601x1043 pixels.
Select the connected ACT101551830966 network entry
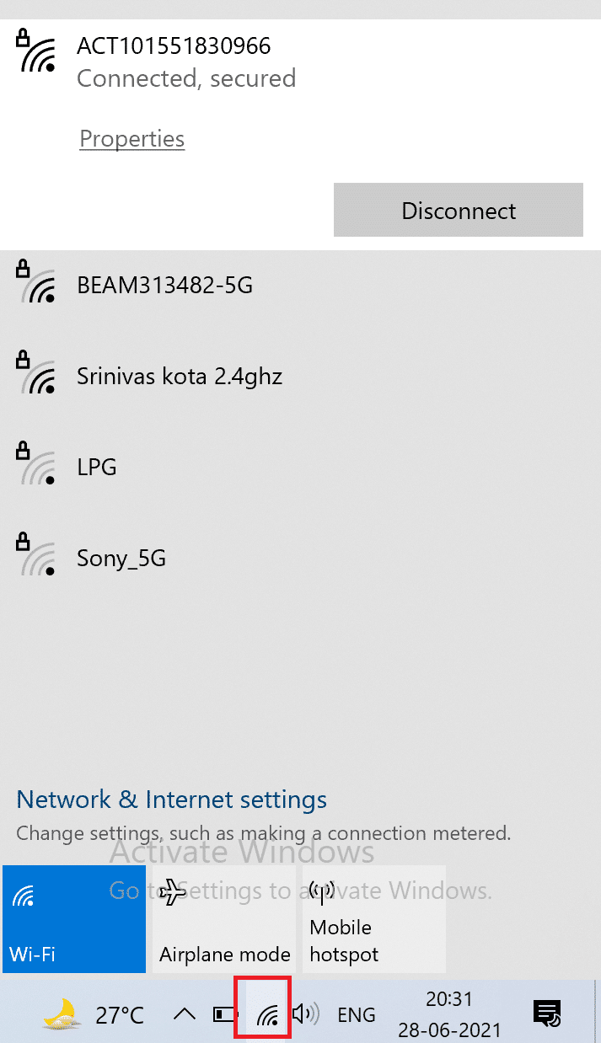click(174, 59)
